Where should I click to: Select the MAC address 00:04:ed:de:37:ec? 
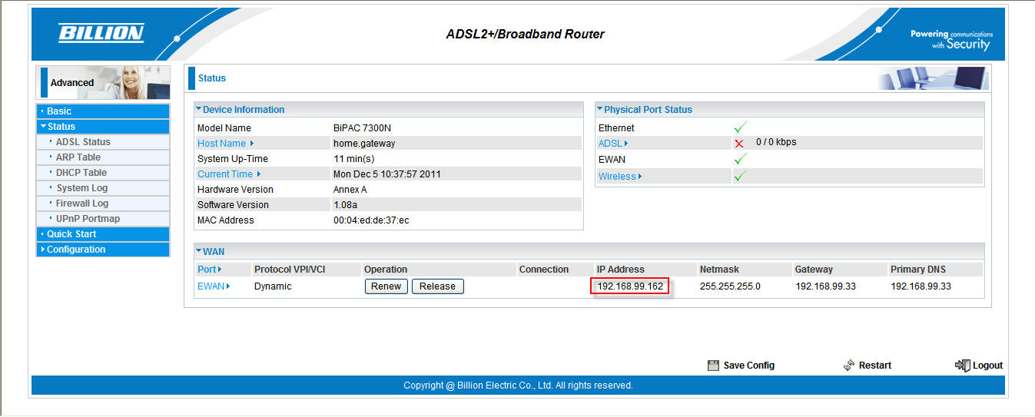pos(371,220)
